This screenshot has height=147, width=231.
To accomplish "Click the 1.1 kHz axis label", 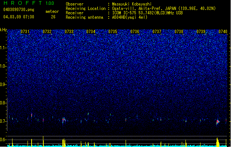I will tap(3, 48).
